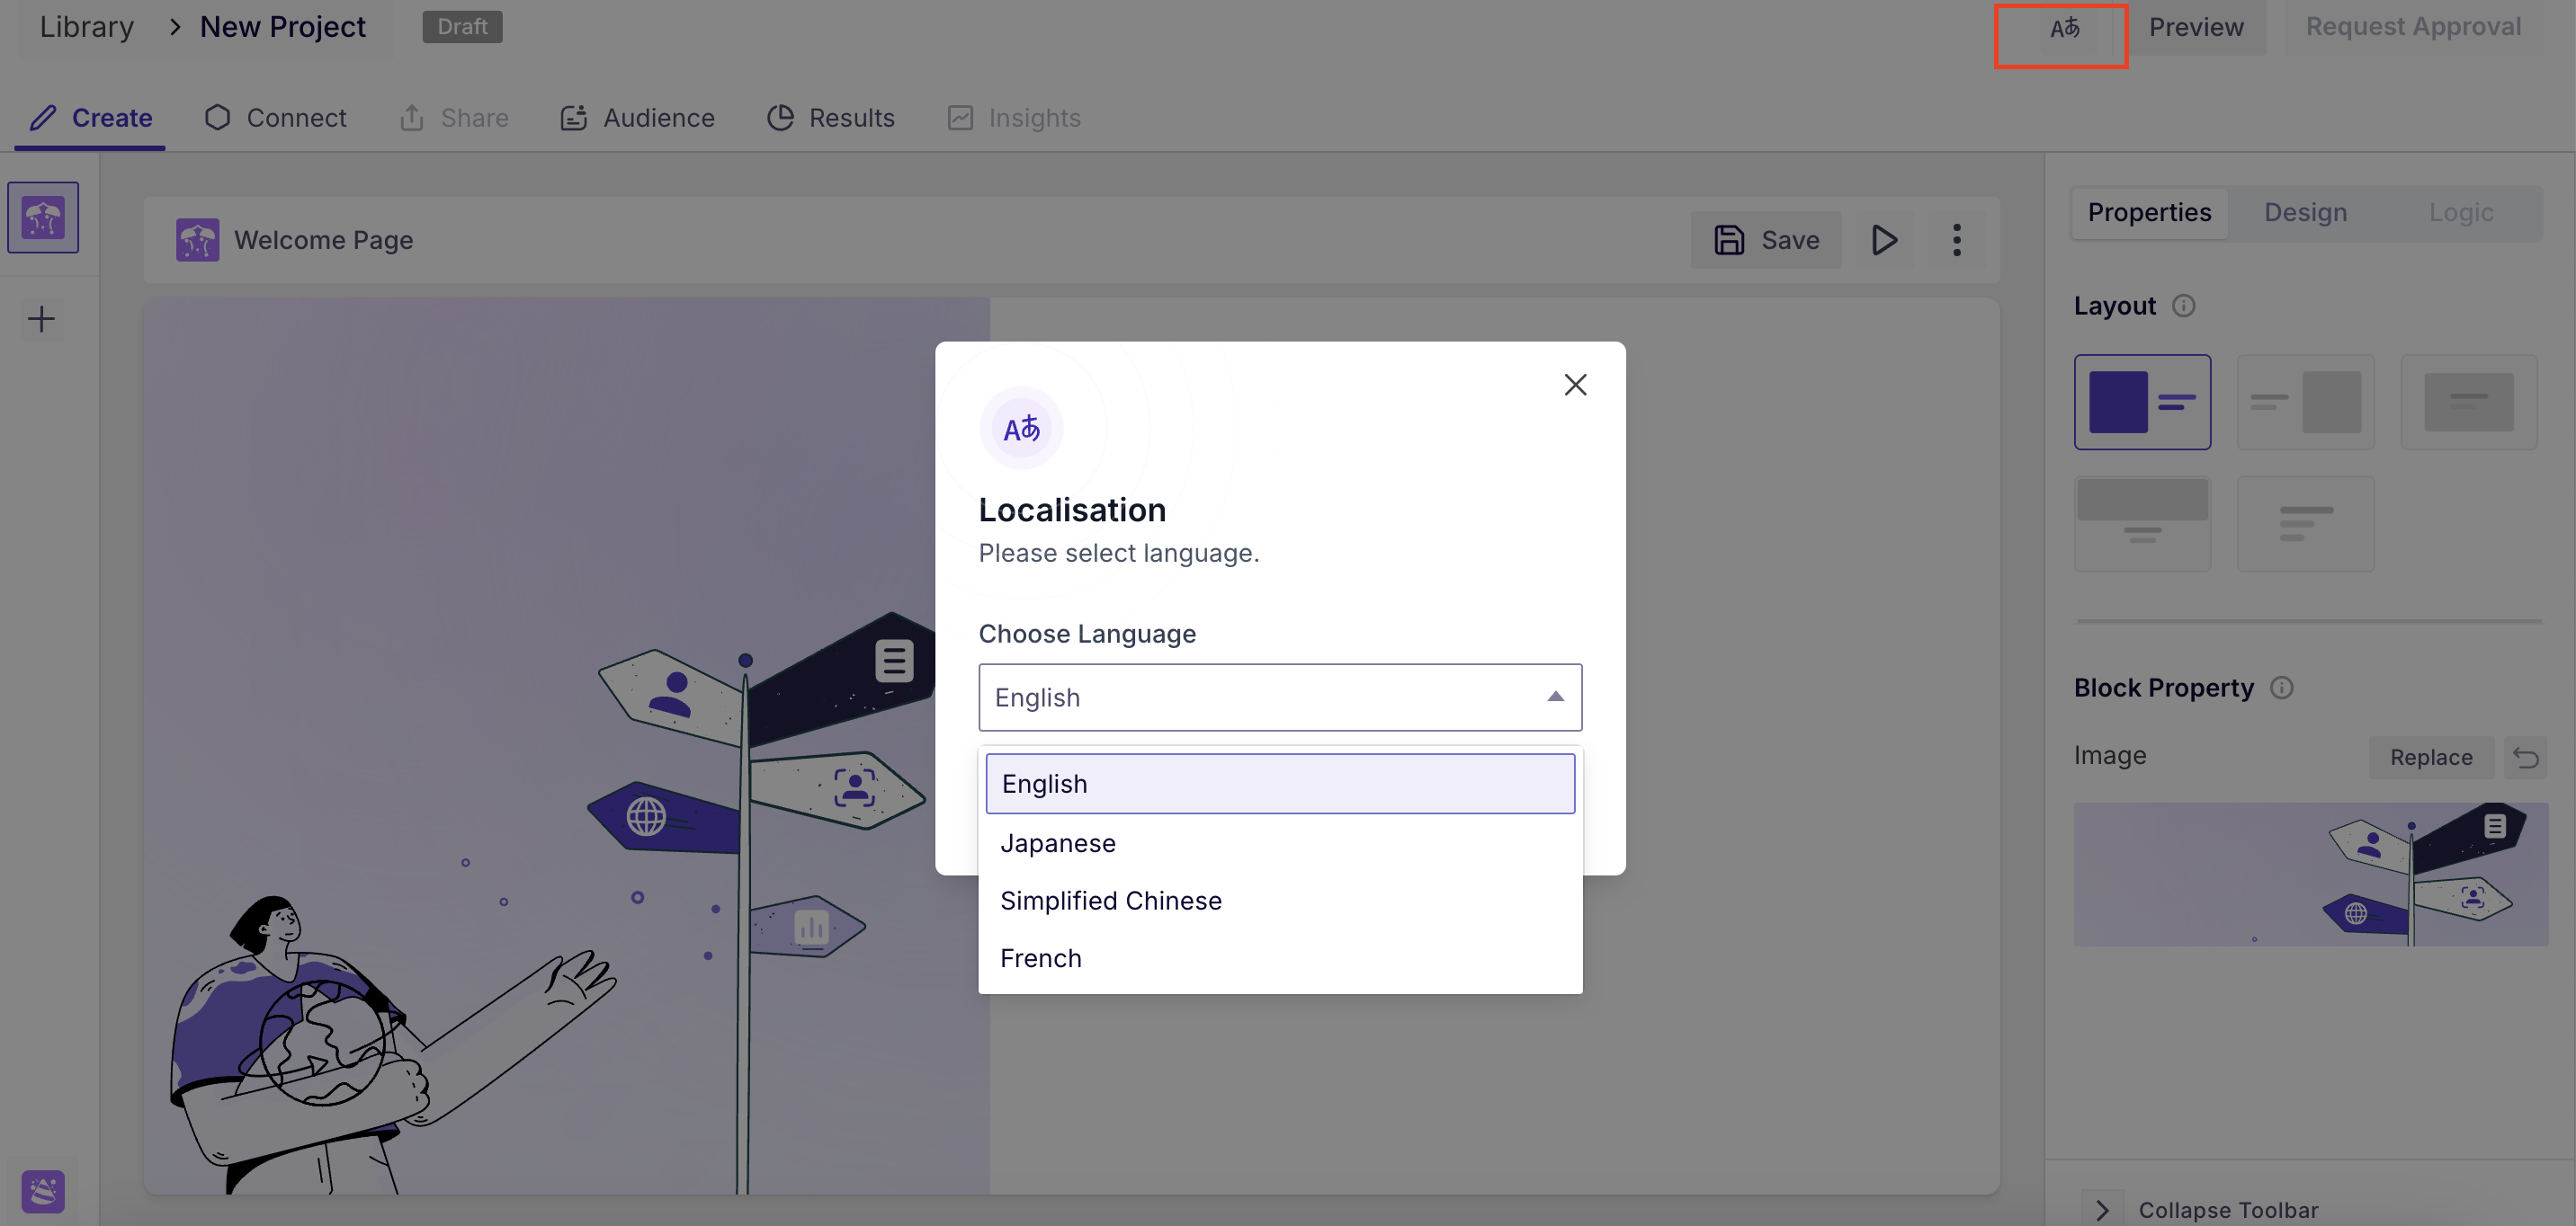Pick French from the language list
This screenshot has width=2576, height=1226.
1280,958
